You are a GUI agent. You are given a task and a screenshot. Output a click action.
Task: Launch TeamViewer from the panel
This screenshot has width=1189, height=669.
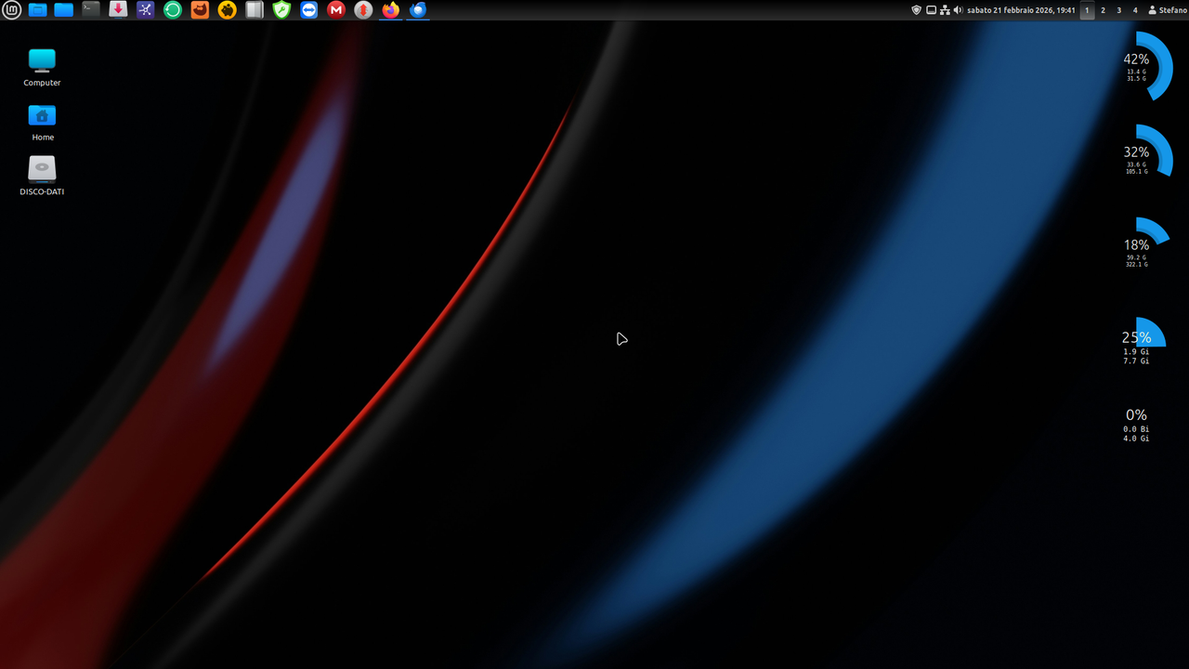(x=309, y=10)
